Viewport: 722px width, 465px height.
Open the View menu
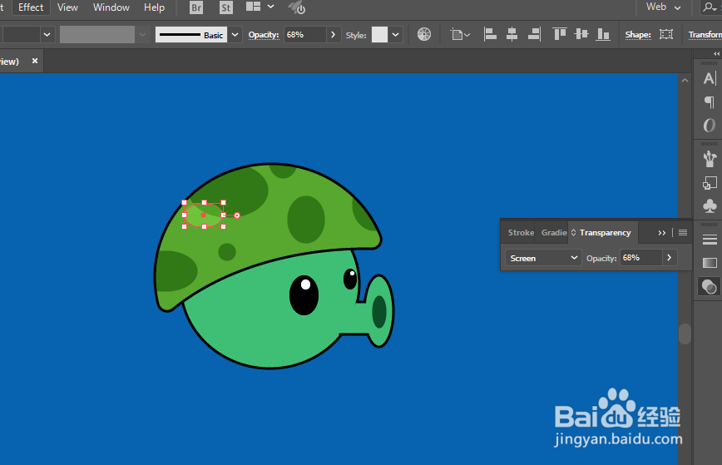(67, 7)
